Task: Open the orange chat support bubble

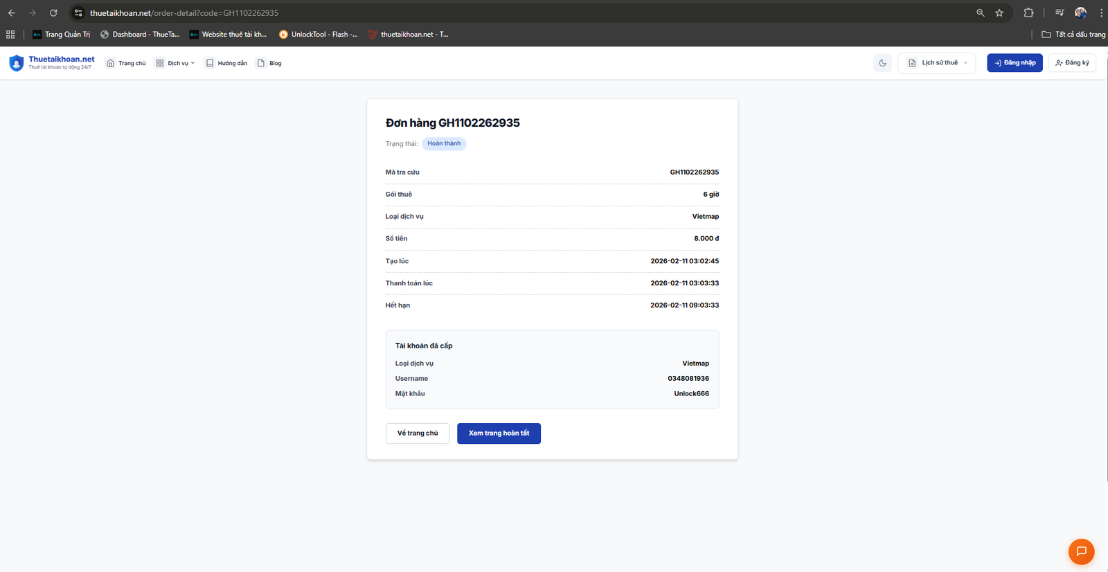Action: coord(1081,551)
